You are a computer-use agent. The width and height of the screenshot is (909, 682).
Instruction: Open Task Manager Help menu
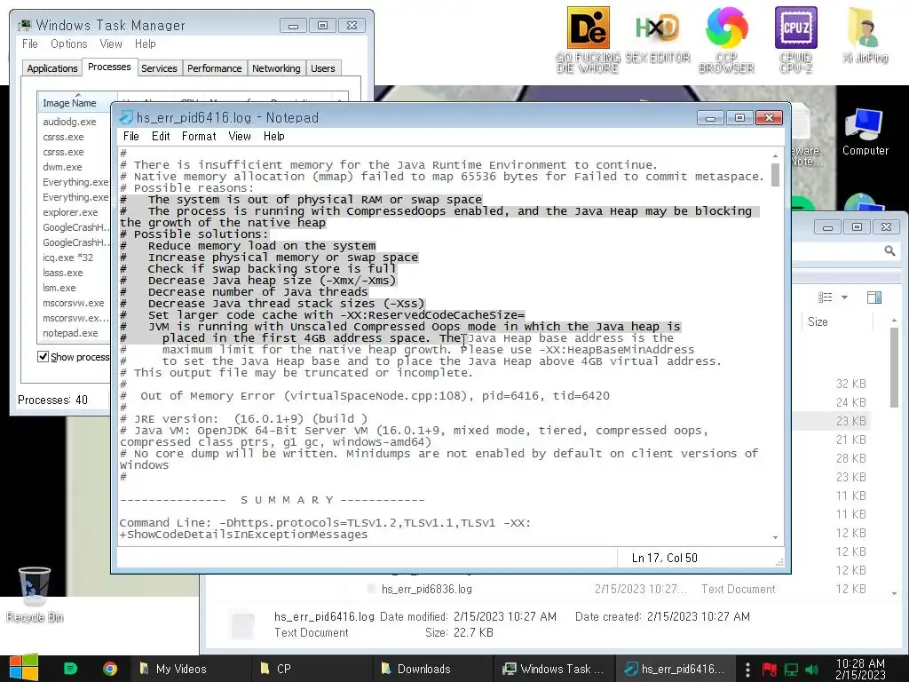pos(145,44)
